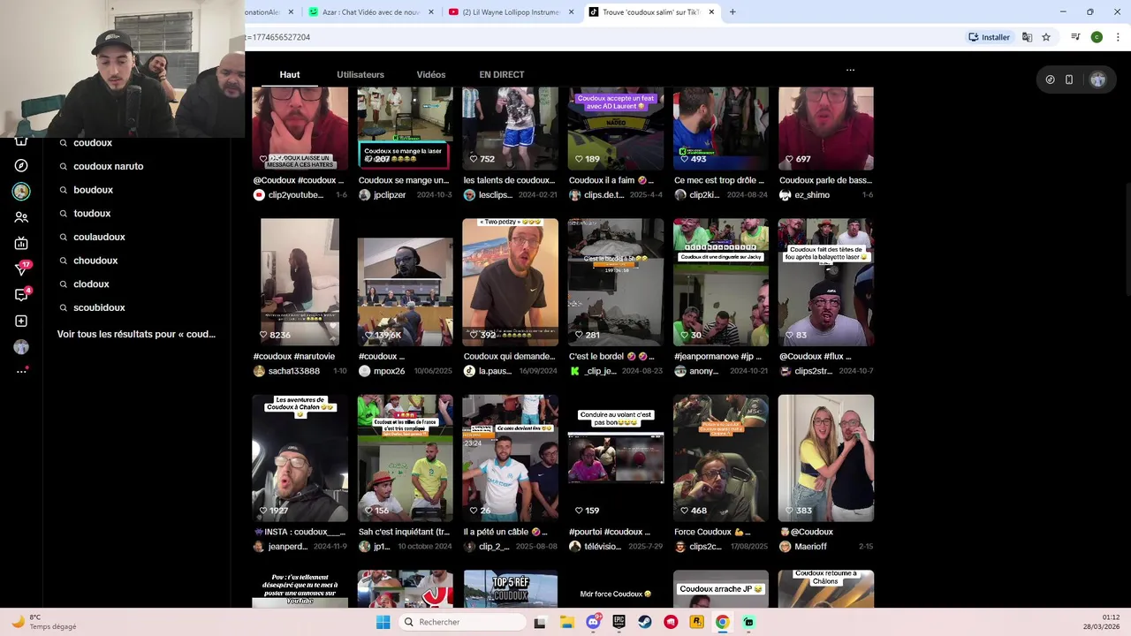Image resolution: width=1131 pixels, height=636 pixels.
Task: Switch to the Vidéos tab
Action: (431, 74)
